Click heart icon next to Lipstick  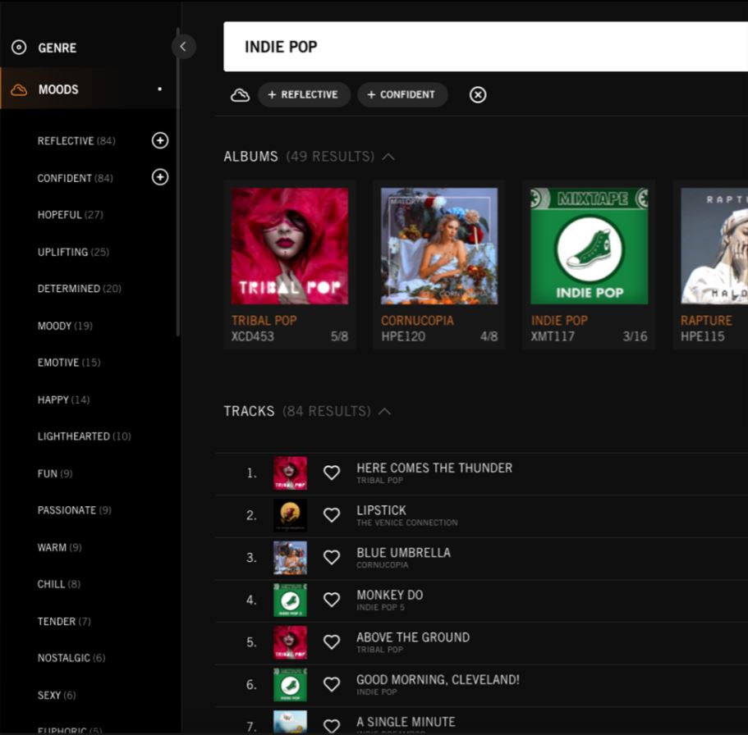click(331, 515)
